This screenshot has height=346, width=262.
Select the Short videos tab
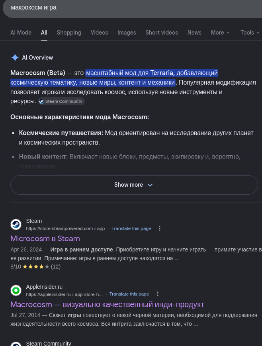tap(162, 33)
